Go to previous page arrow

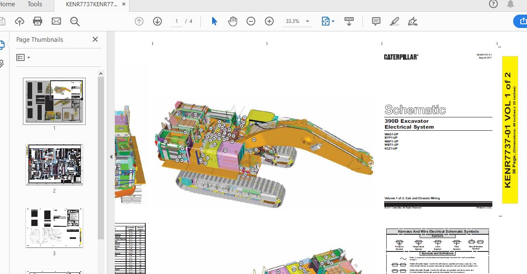click(x=139, y=21)
